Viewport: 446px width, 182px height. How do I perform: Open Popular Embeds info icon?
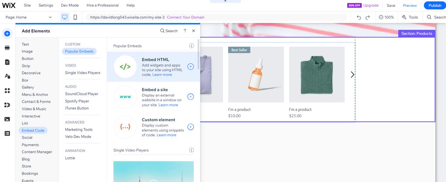pyautogui.click(x=191, y=46)
